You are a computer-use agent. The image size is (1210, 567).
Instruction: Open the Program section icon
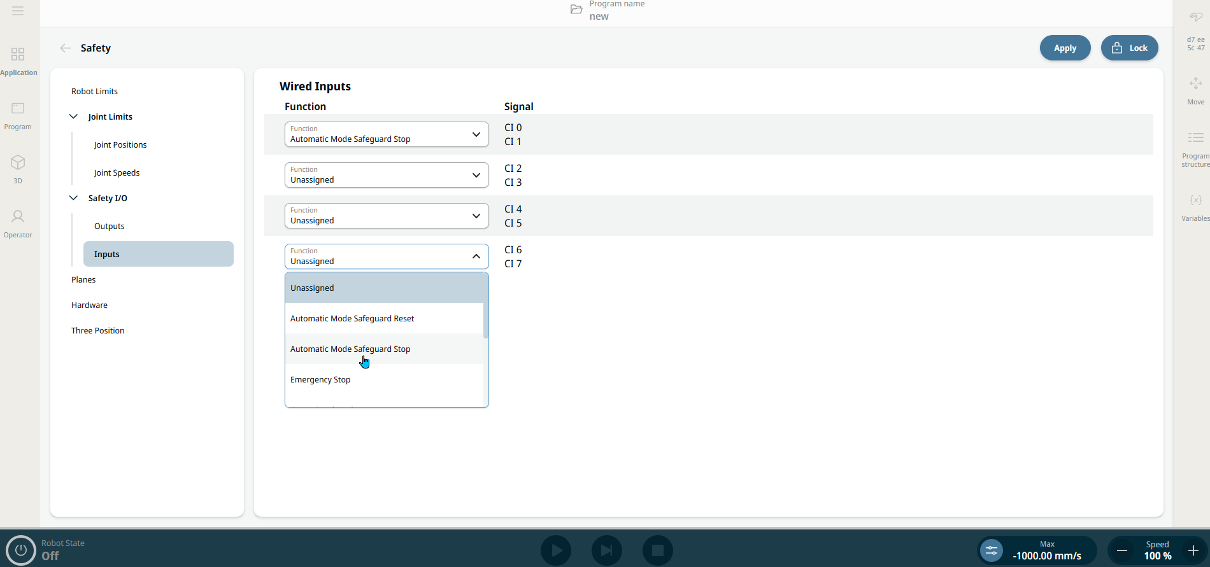(x=18, y=109)
